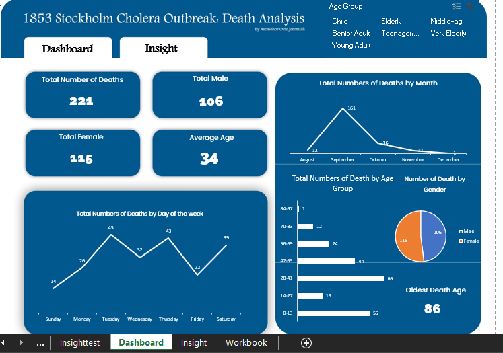Viewport: 503px width, 353px height.
Task: Click the blue Male pie slice
Action: coord(434,235)
